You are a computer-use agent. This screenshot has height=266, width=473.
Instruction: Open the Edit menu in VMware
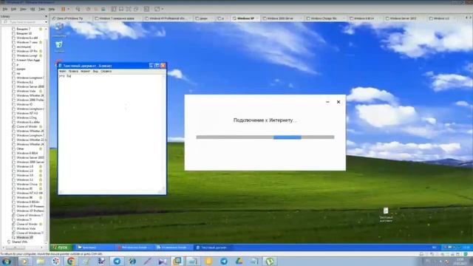(x=13, y=9)
